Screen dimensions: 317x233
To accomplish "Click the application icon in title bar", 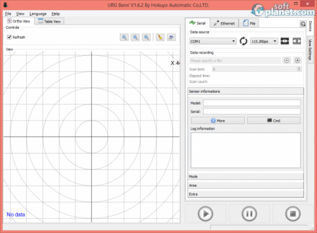I will click(6, 4).
